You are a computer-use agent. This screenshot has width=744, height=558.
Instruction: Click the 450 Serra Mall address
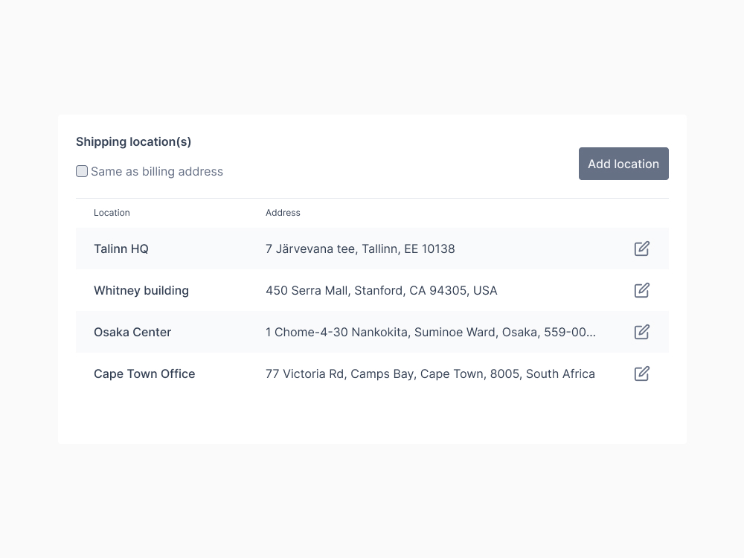(381, 291)
